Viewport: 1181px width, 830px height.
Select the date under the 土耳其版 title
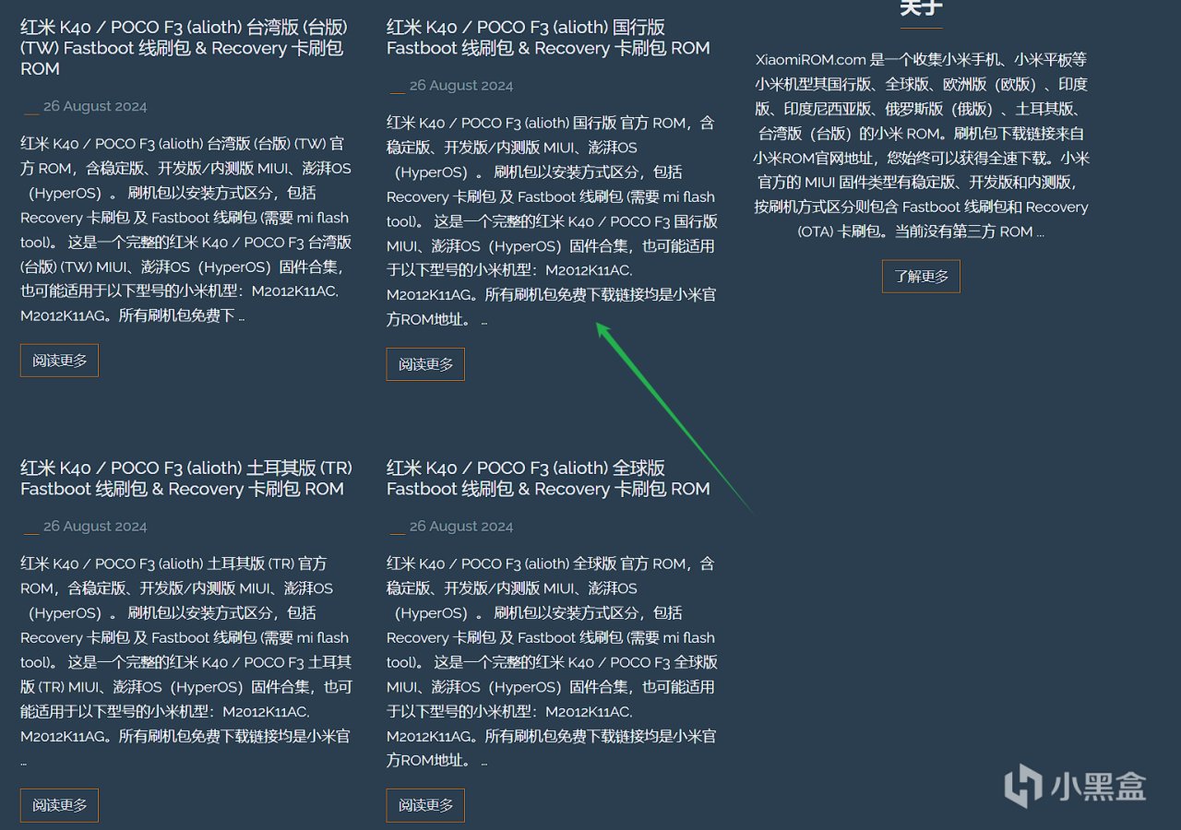tap(94, 527)
